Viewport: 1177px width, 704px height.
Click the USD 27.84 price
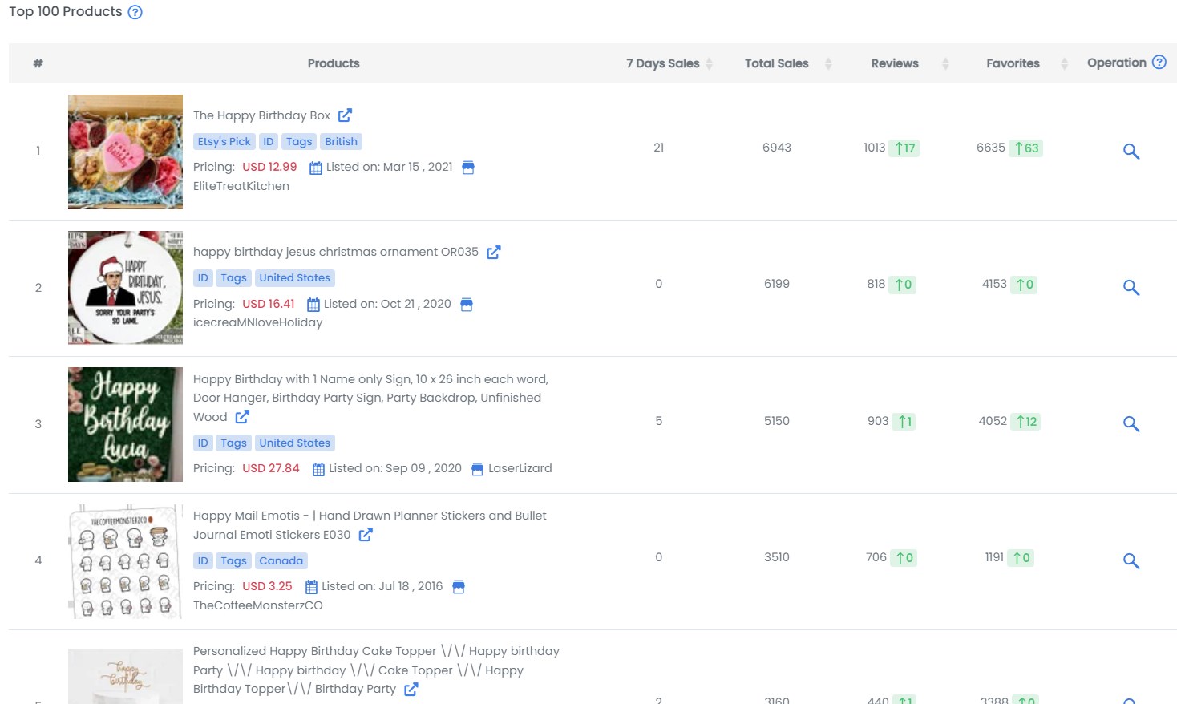pos(271,468)
